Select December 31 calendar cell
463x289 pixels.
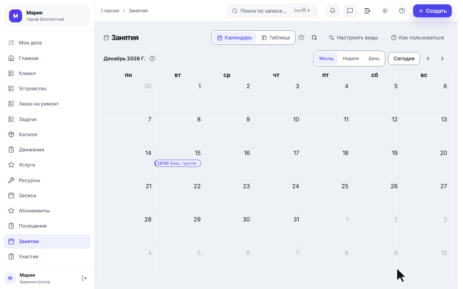[x=276, y=230]
